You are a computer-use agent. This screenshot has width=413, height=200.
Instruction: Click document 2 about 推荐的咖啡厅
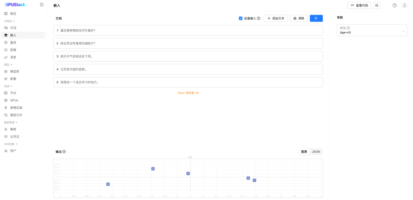(188, 43)
